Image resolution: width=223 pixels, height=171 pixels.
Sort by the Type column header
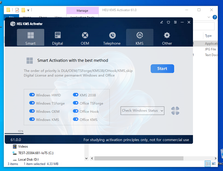click(208, 36)
